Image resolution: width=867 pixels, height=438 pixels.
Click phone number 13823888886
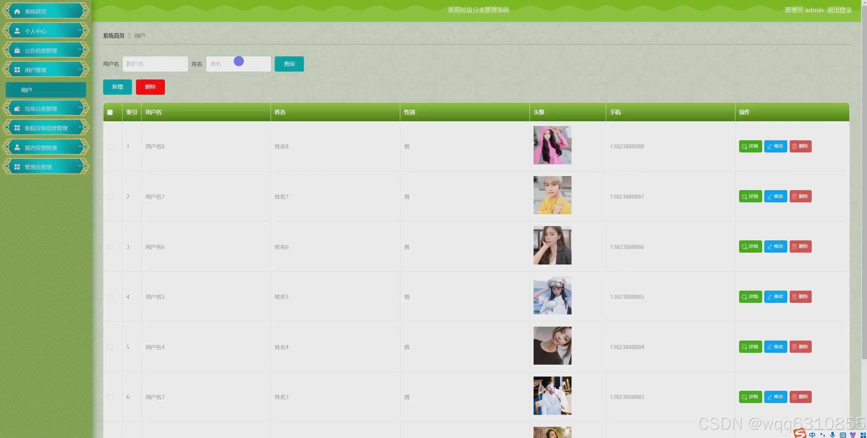pyautogui.click(x=627, y=247)
